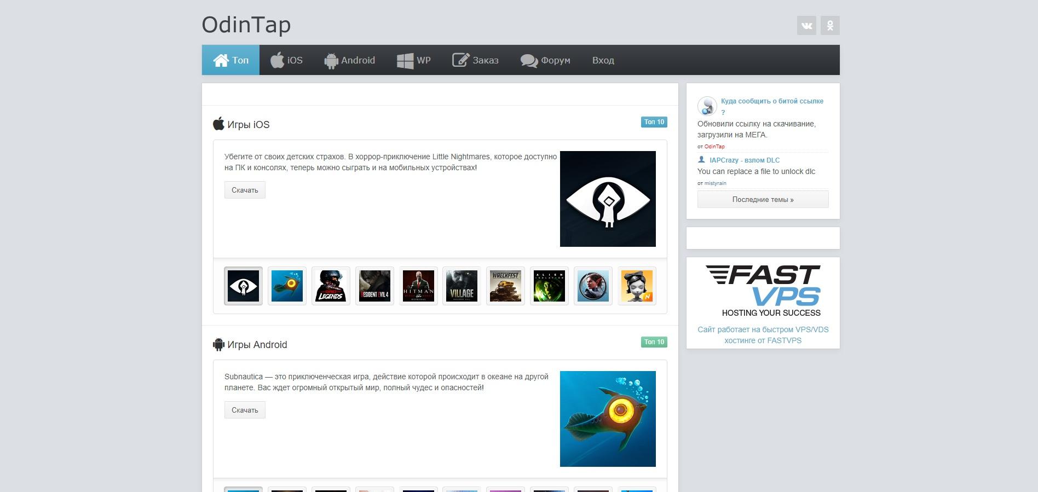Open topic Куда сообщить о битой ссылке

point(772,106)
